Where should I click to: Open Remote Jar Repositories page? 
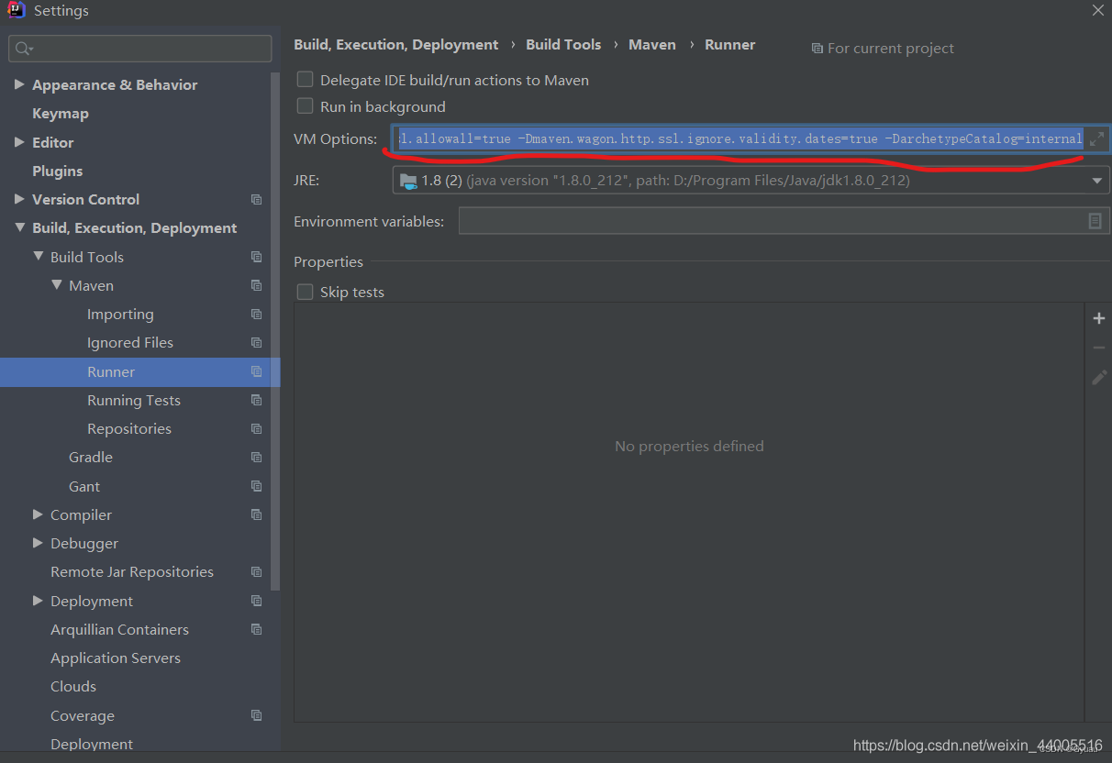[x=132, y=571]
